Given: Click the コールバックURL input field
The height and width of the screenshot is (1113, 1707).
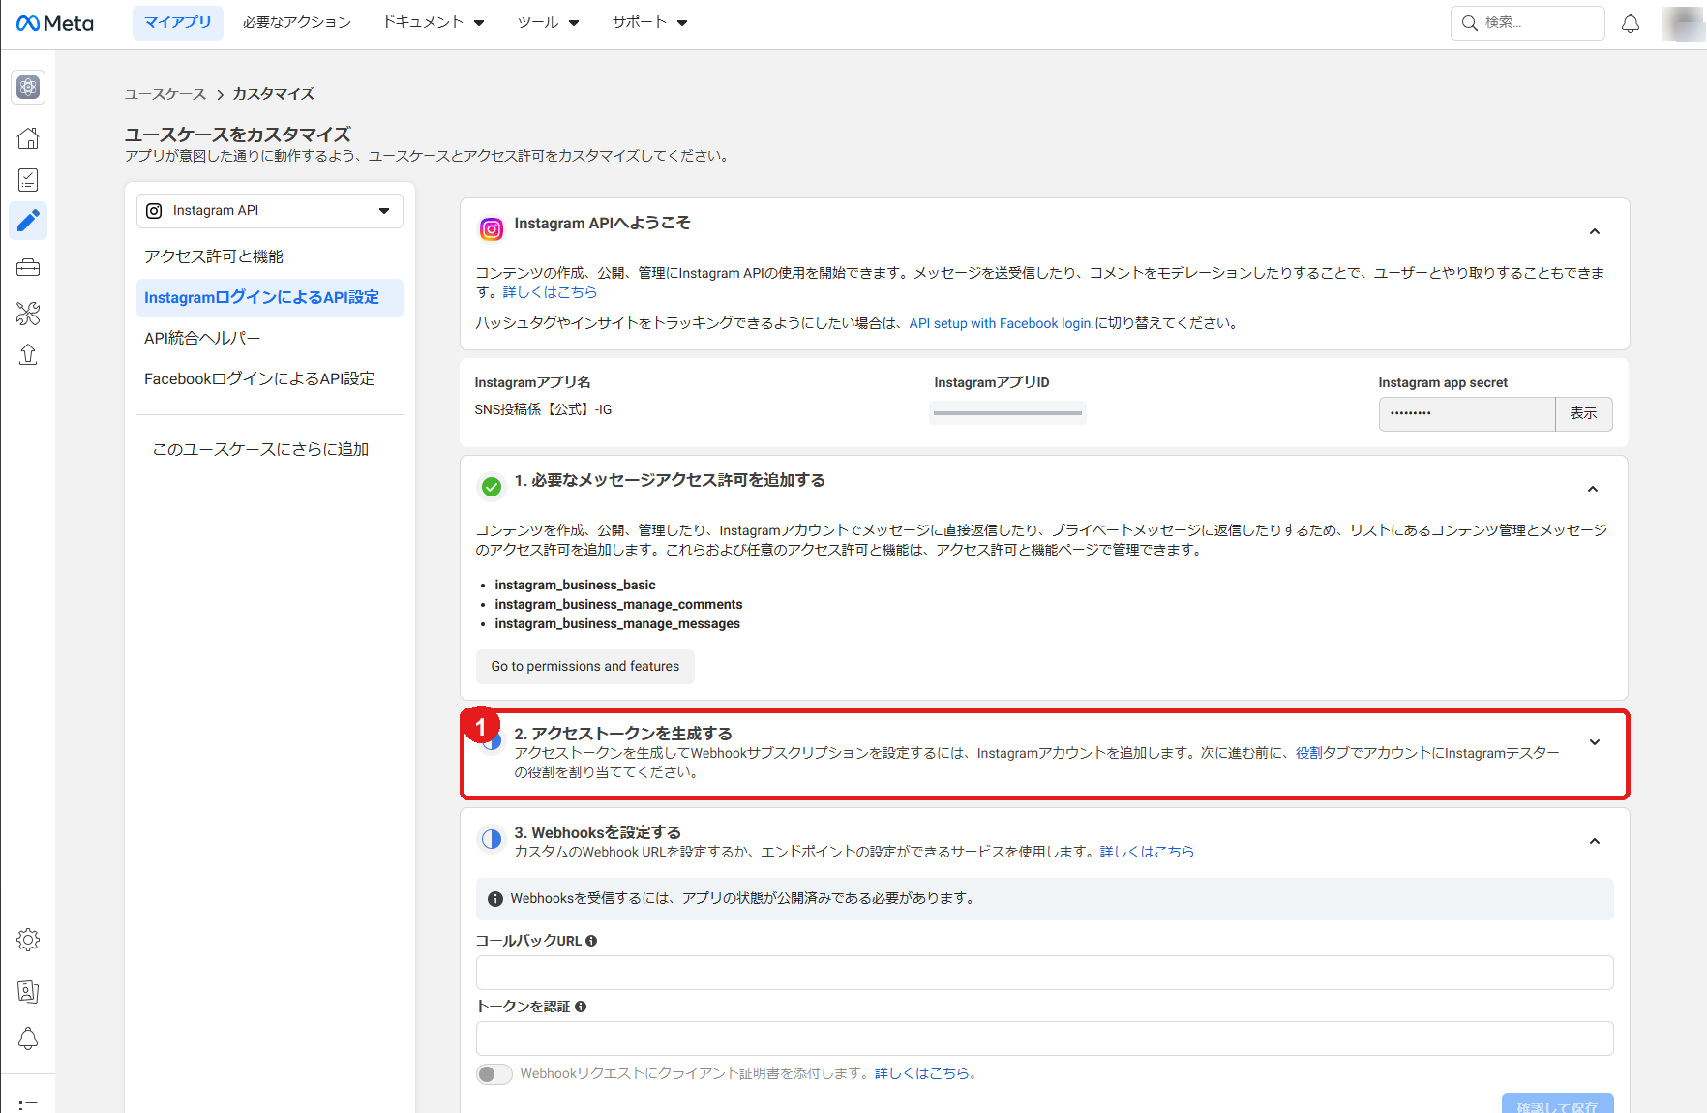Looking at the screenshot, I should 1044,973.
